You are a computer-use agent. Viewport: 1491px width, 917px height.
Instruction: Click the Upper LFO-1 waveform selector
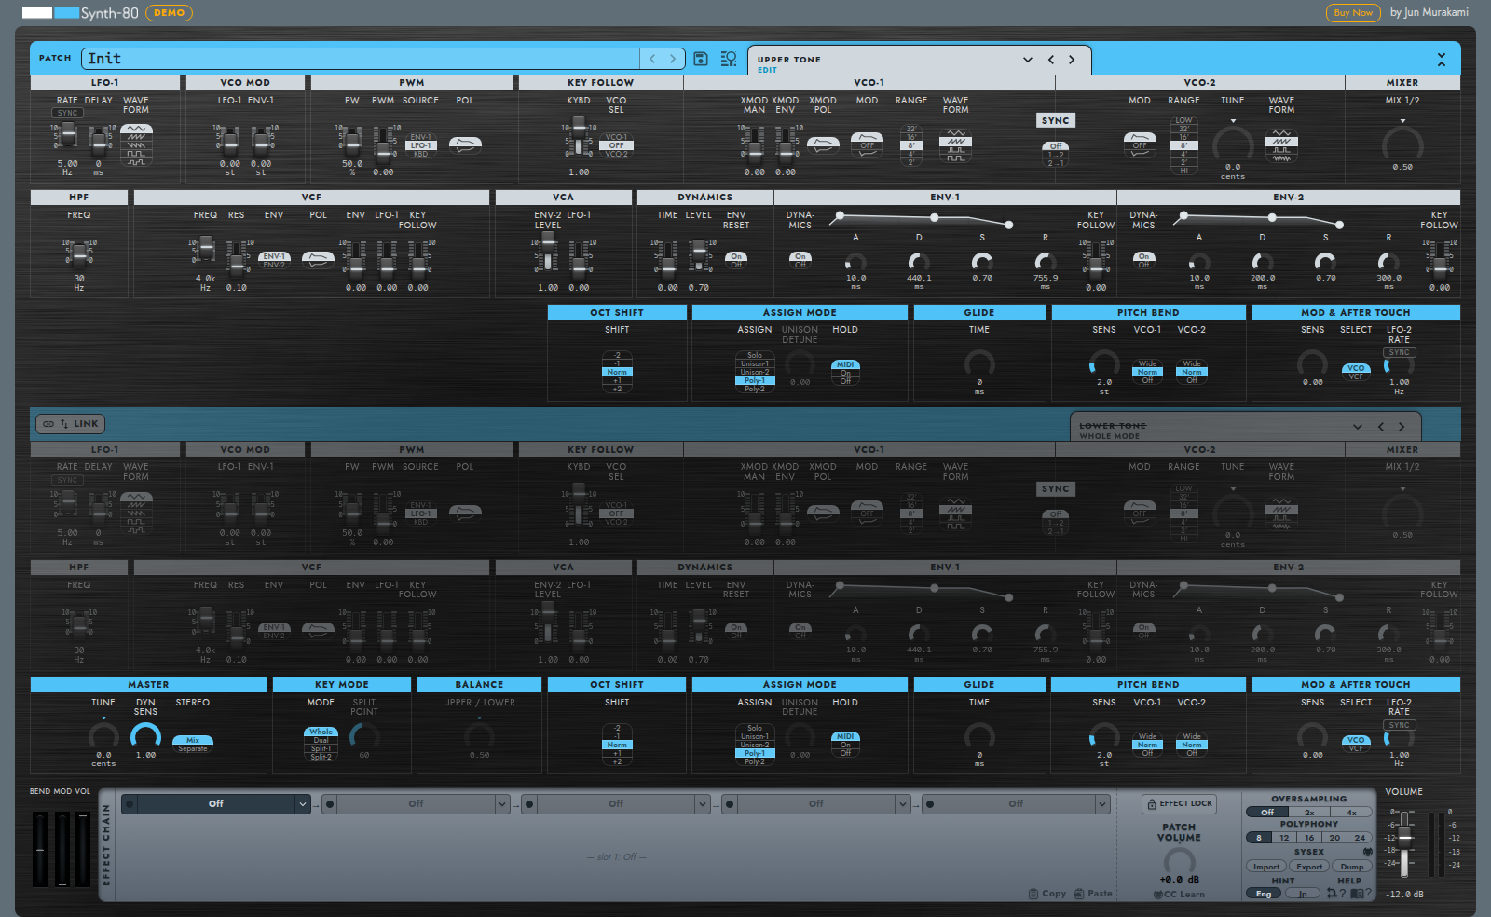[136, 145]
